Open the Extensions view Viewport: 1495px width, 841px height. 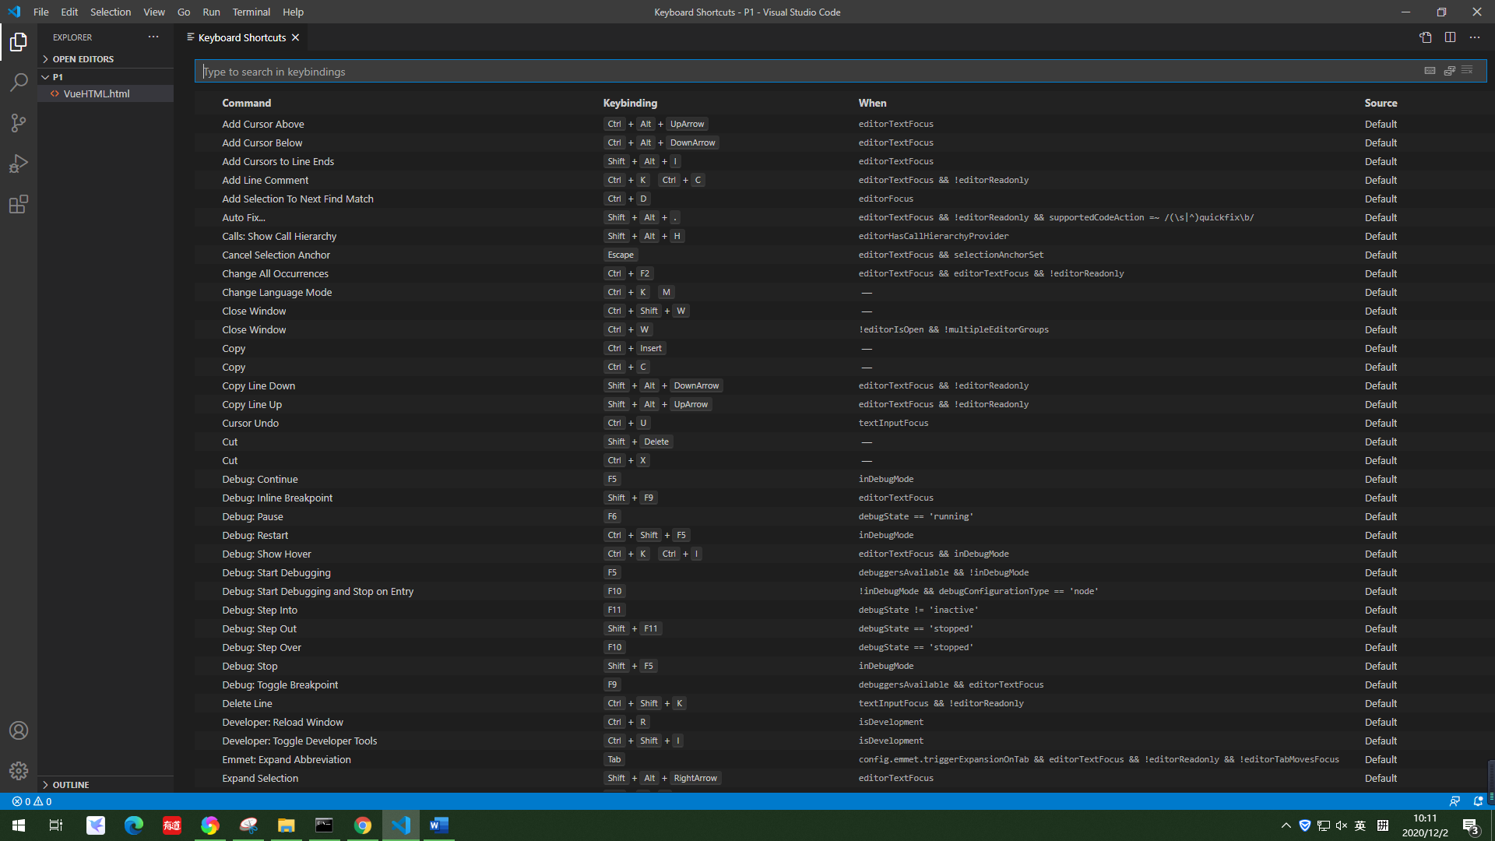[19, 204]
